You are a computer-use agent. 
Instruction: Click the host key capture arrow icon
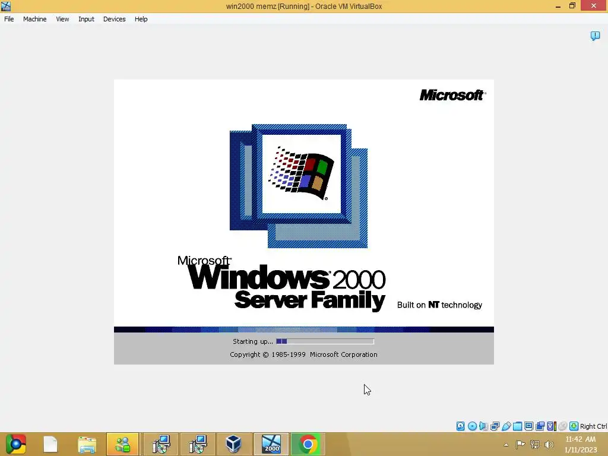pyautogui.click(x=574, y=426)
